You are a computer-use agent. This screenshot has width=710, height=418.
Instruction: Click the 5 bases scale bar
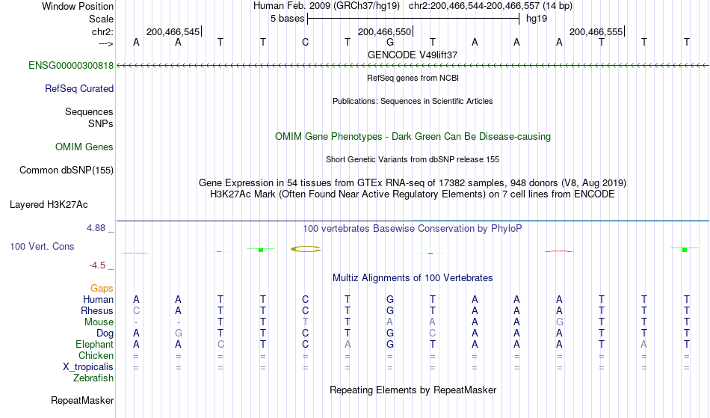pyautogui.click(x=413, y=19)
